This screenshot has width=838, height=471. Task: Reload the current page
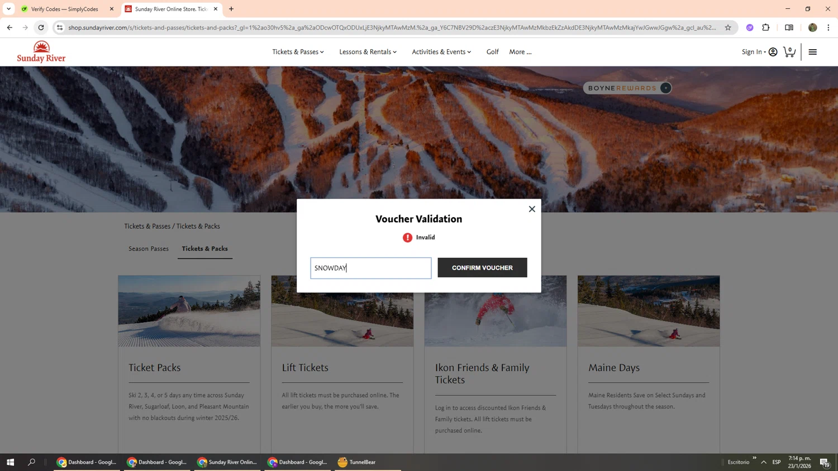(41, 27)
